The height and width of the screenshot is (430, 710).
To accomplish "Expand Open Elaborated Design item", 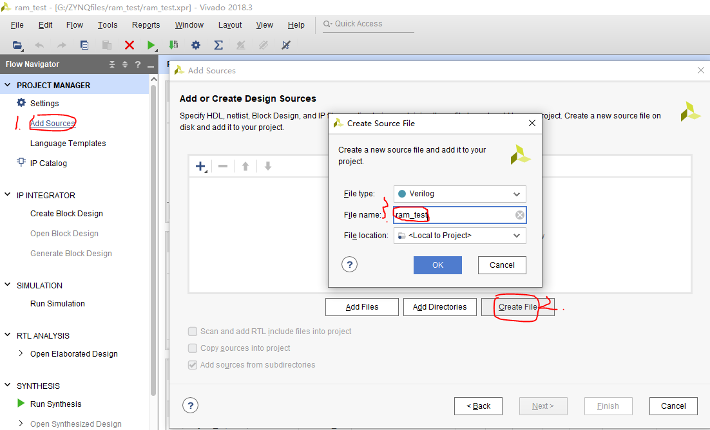I will [x=21, y=353].
